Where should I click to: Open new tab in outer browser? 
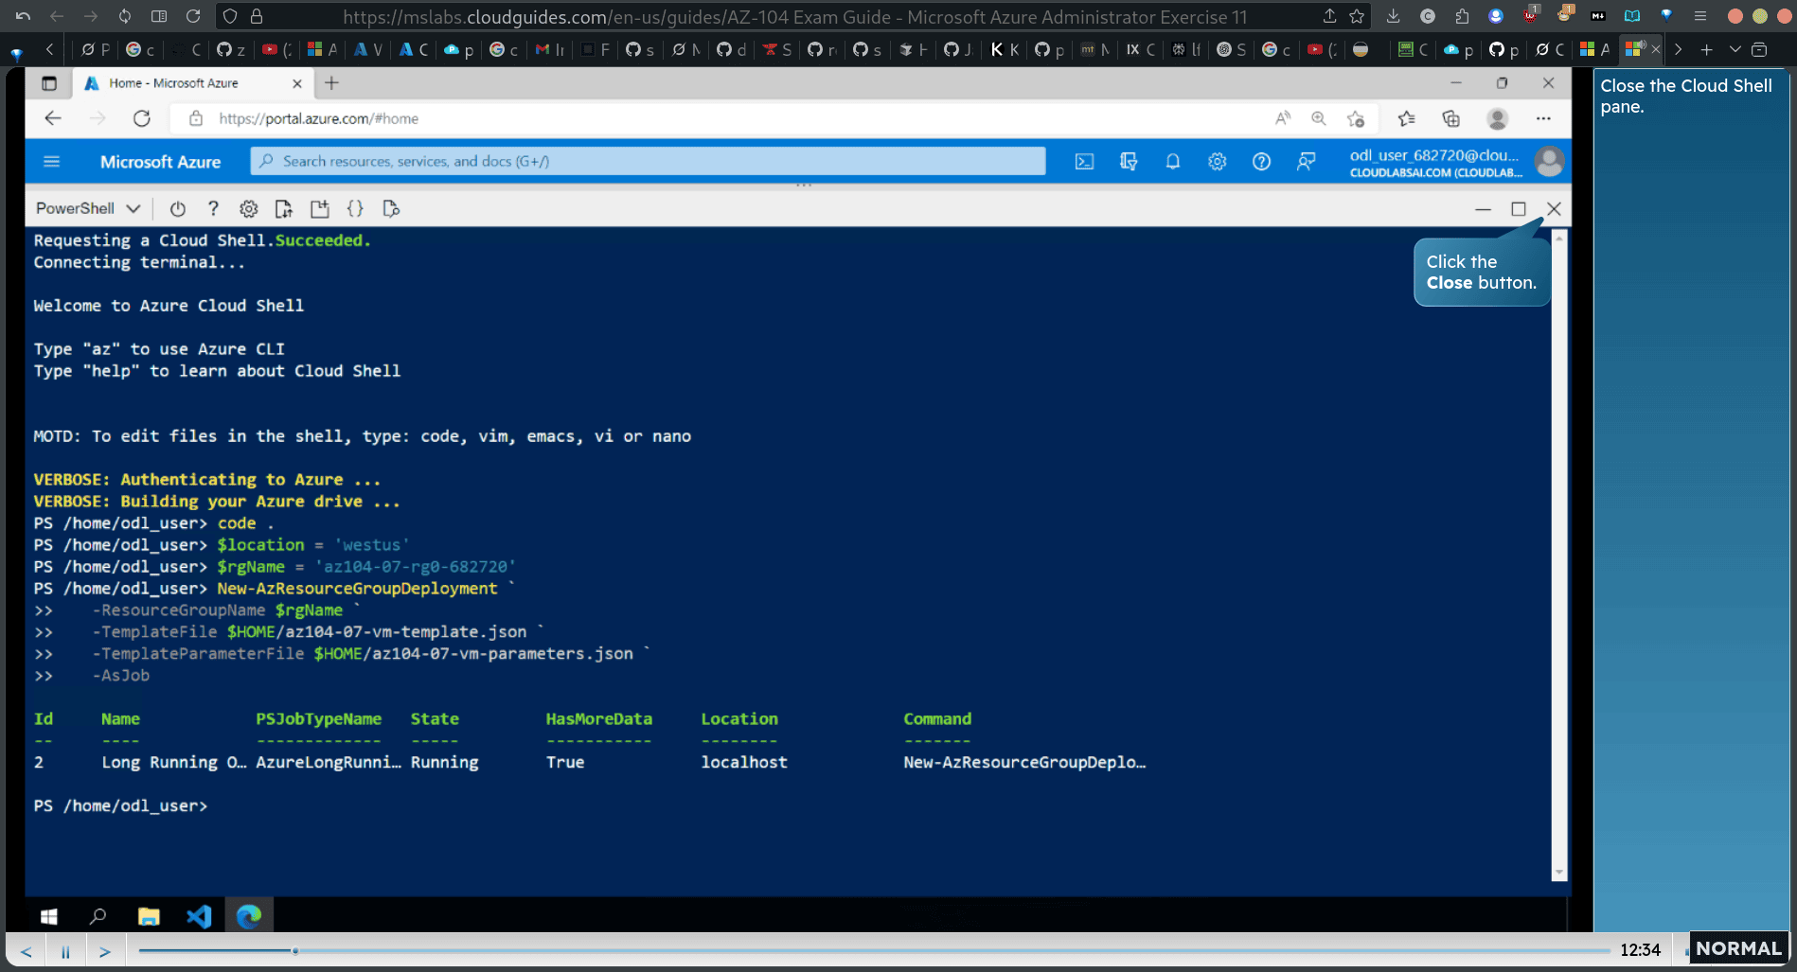click(x=1706, y=49)
